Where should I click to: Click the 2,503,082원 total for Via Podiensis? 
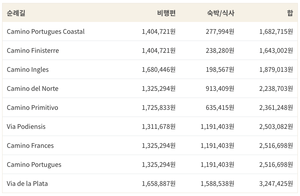276,127
